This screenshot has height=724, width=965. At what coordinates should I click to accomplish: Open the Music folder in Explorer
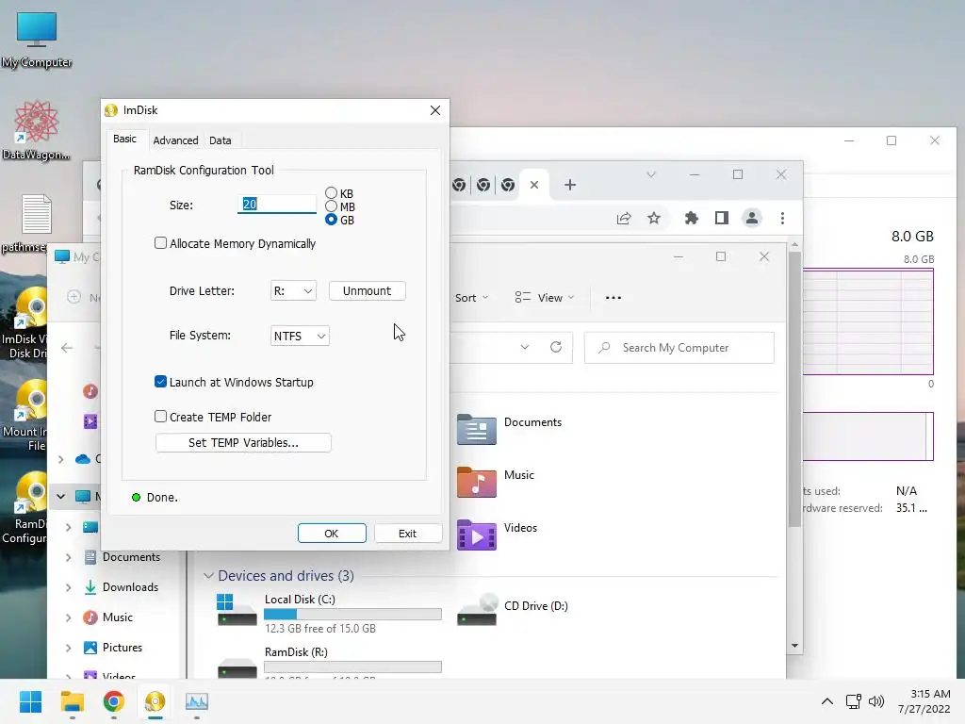point(496,482)
